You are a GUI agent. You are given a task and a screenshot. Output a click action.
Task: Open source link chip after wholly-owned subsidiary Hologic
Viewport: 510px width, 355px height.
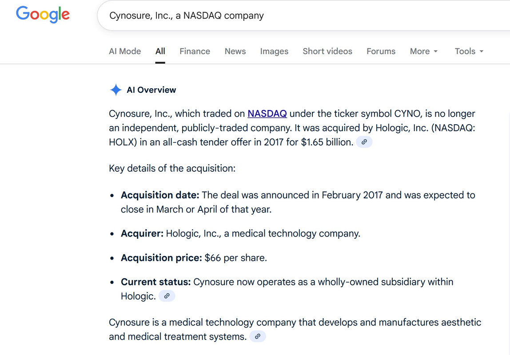167,296
